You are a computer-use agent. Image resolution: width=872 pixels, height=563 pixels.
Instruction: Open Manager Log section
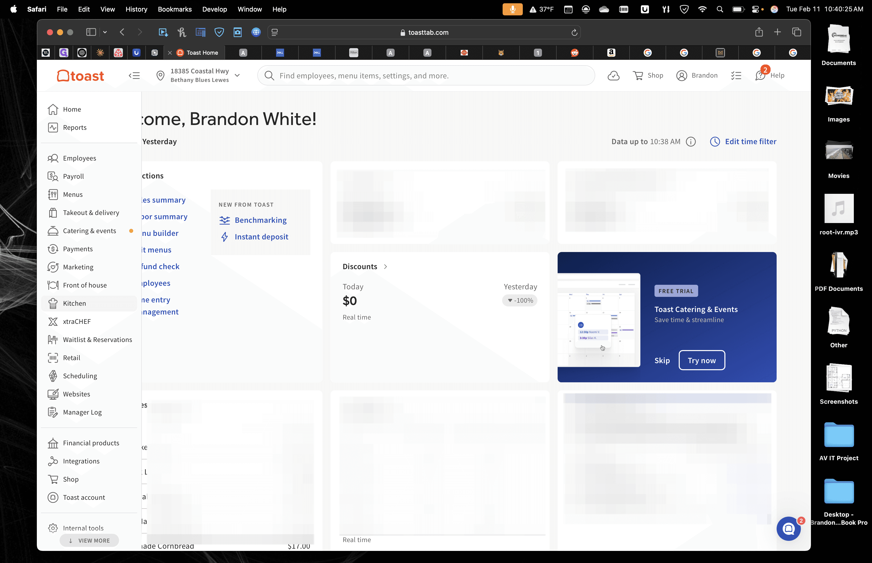coord(89,412)
